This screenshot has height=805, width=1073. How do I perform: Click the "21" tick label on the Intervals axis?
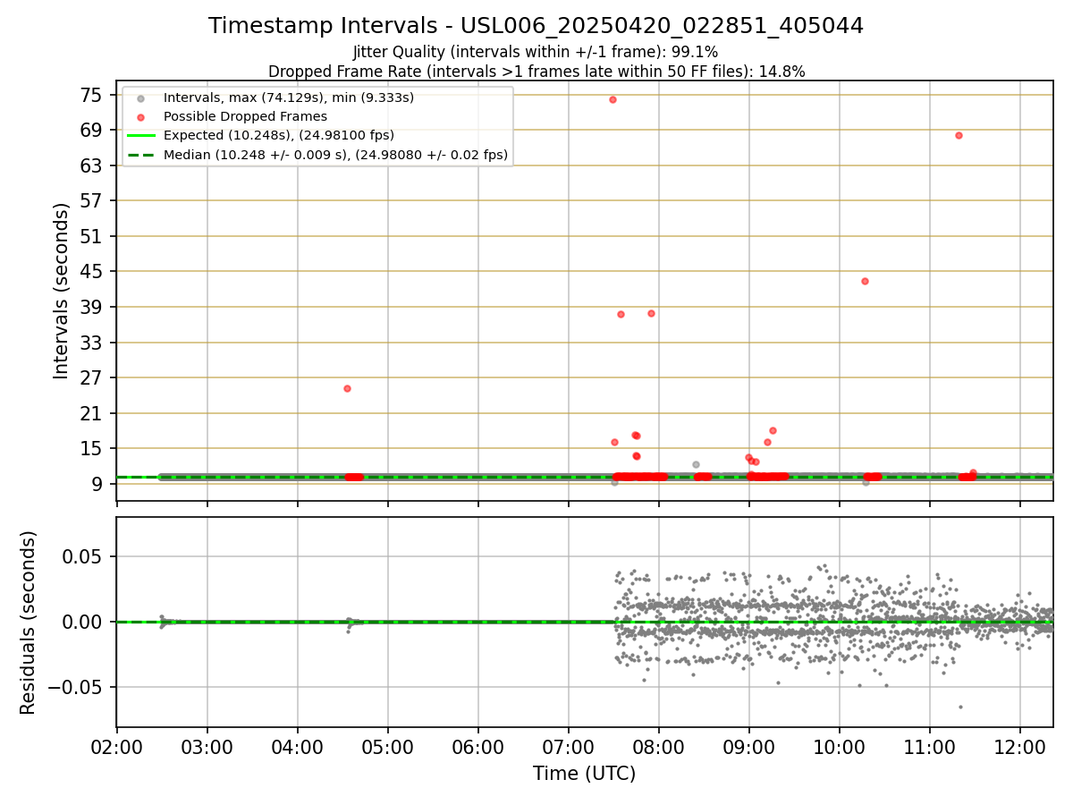[x=92, y=413]
